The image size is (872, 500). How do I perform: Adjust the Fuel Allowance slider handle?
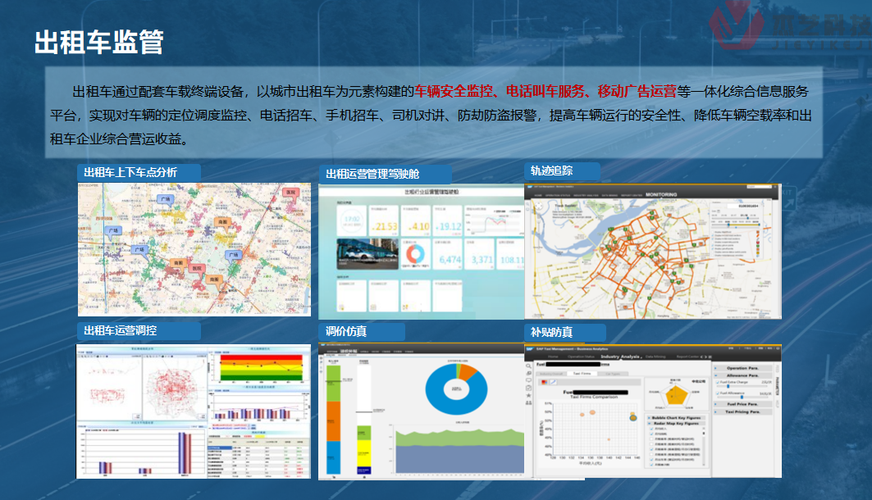[x=742, y=398]
